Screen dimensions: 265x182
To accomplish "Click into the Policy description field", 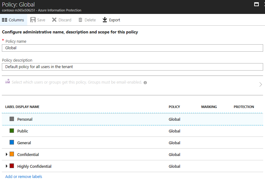I will pos(132,67).
